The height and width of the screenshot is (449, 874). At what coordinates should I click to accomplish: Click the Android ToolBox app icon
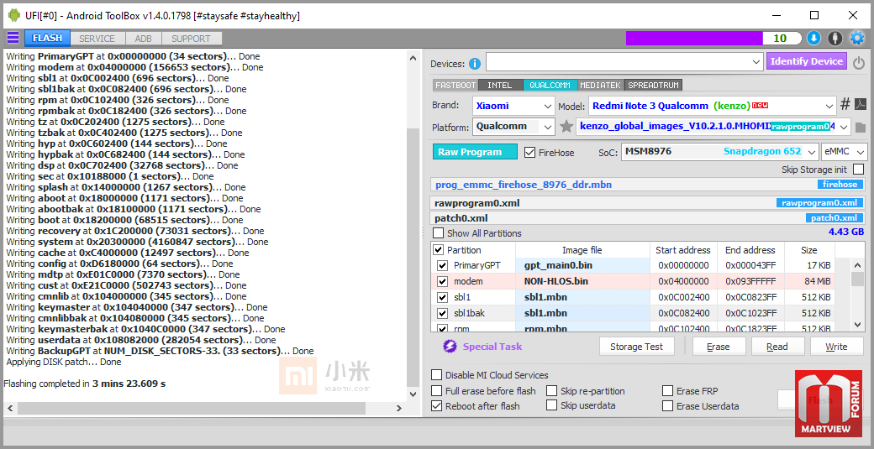[13, 16]
